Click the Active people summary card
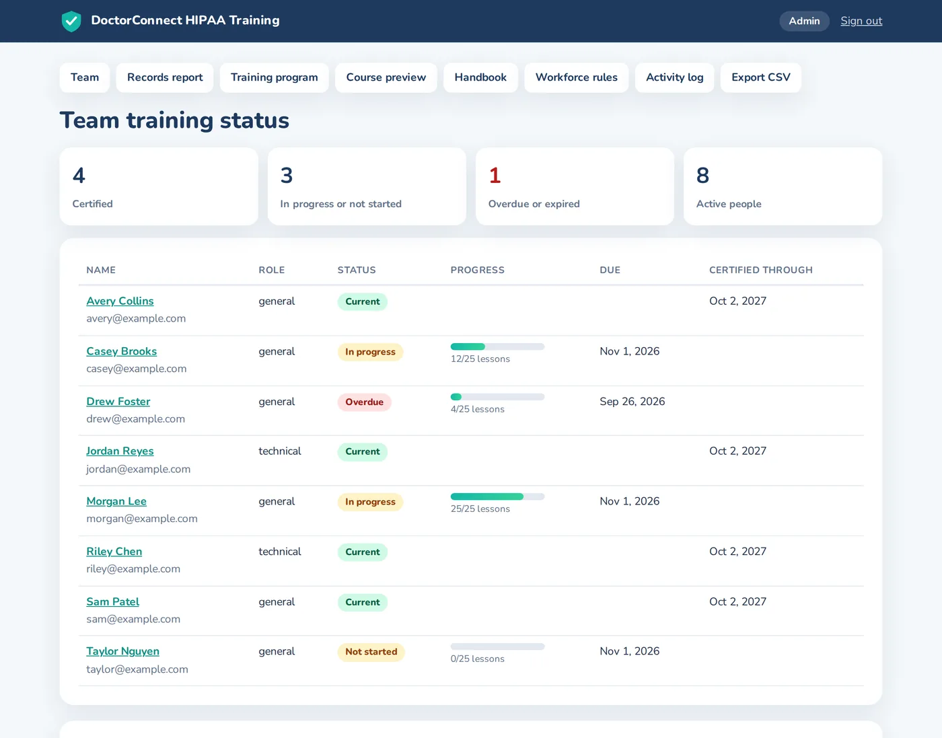The width and height of the screenshot is (942, 738). tap(783, 186)
